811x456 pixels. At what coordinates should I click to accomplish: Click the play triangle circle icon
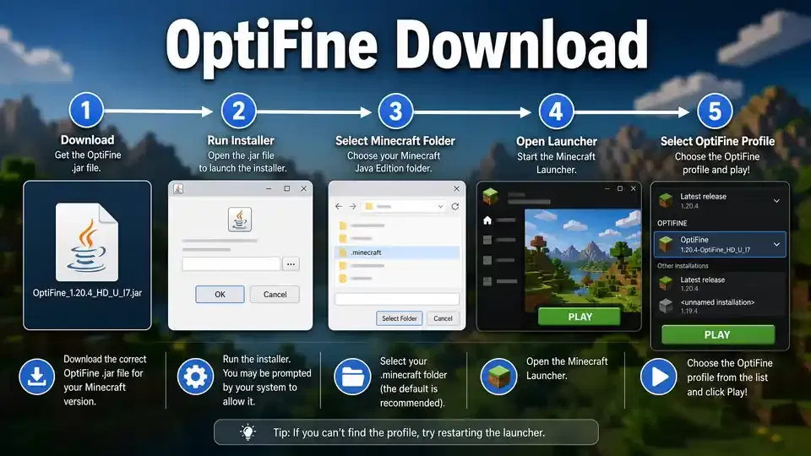658,377
